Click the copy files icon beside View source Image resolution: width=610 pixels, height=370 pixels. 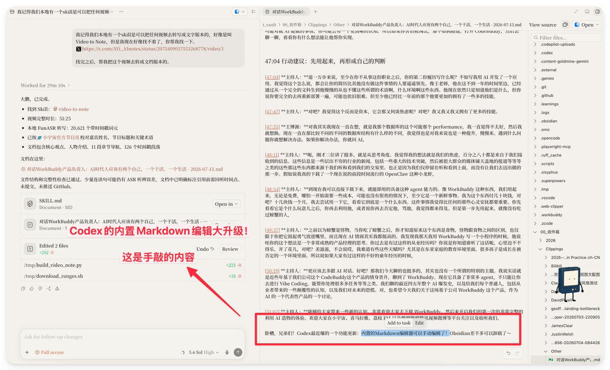click(565, 24)
